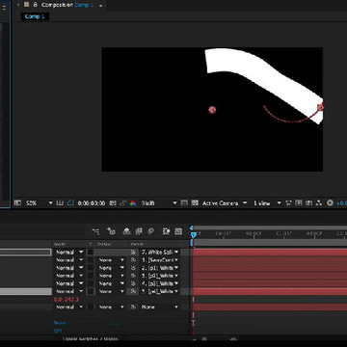The height and width of the screenshot is (347, 347).
Task: Click the draft 3D icon in timeline header
Action: pos(112,231)
